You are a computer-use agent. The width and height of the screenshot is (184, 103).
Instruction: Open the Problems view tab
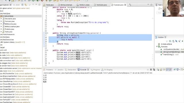click(x=48, y=70)
